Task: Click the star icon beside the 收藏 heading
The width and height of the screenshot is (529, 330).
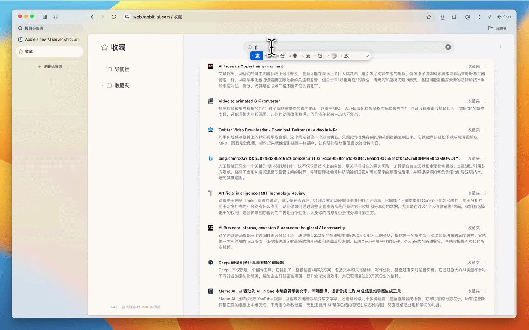Action: tap(104, 47)
